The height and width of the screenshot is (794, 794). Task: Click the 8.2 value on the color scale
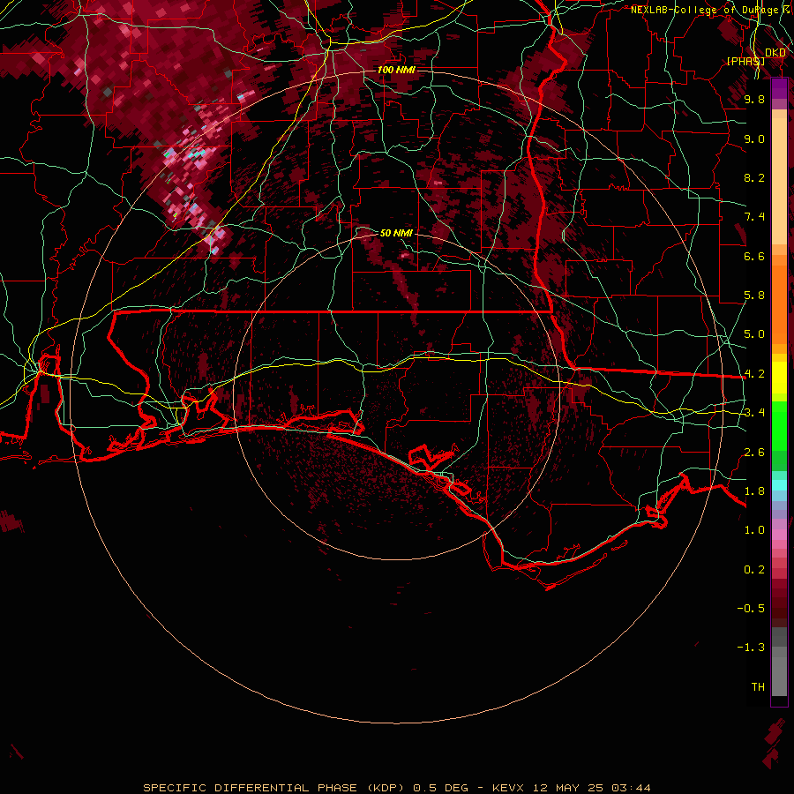pos(754,177)
